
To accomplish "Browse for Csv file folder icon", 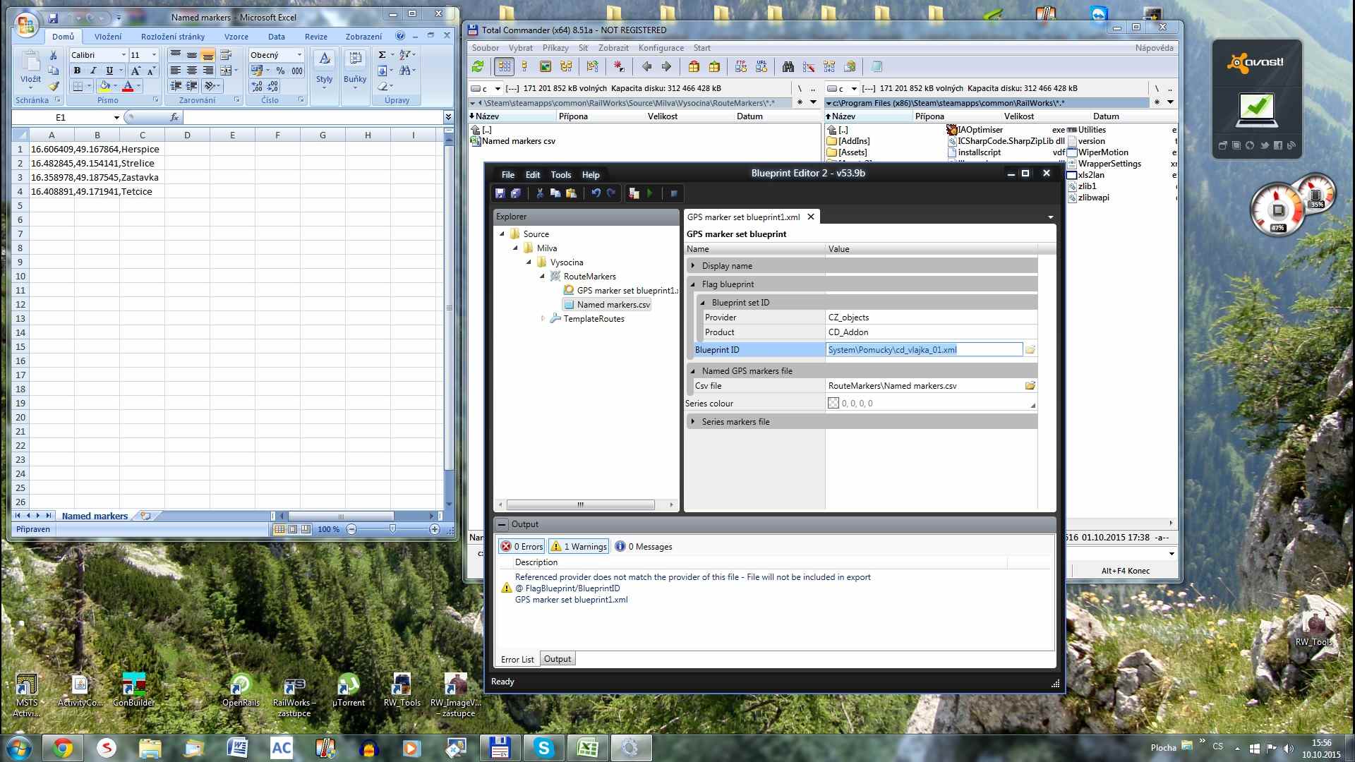I will tap(1030, 385).
